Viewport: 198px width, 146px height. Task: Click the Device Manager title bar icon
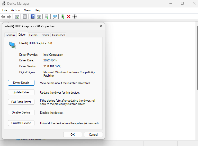pyautogui.click(x=4, y=4)
